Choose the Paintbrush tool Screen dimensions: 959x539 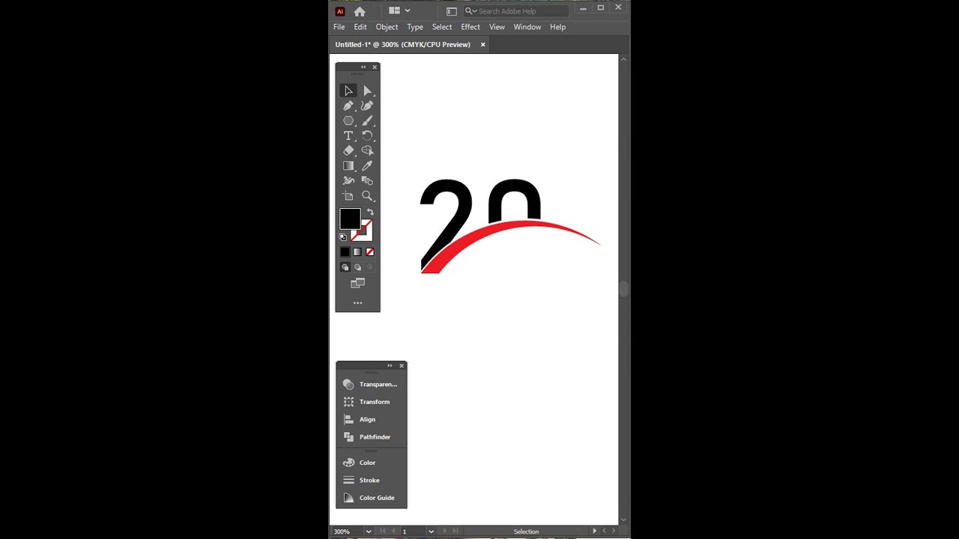(367, 121)
